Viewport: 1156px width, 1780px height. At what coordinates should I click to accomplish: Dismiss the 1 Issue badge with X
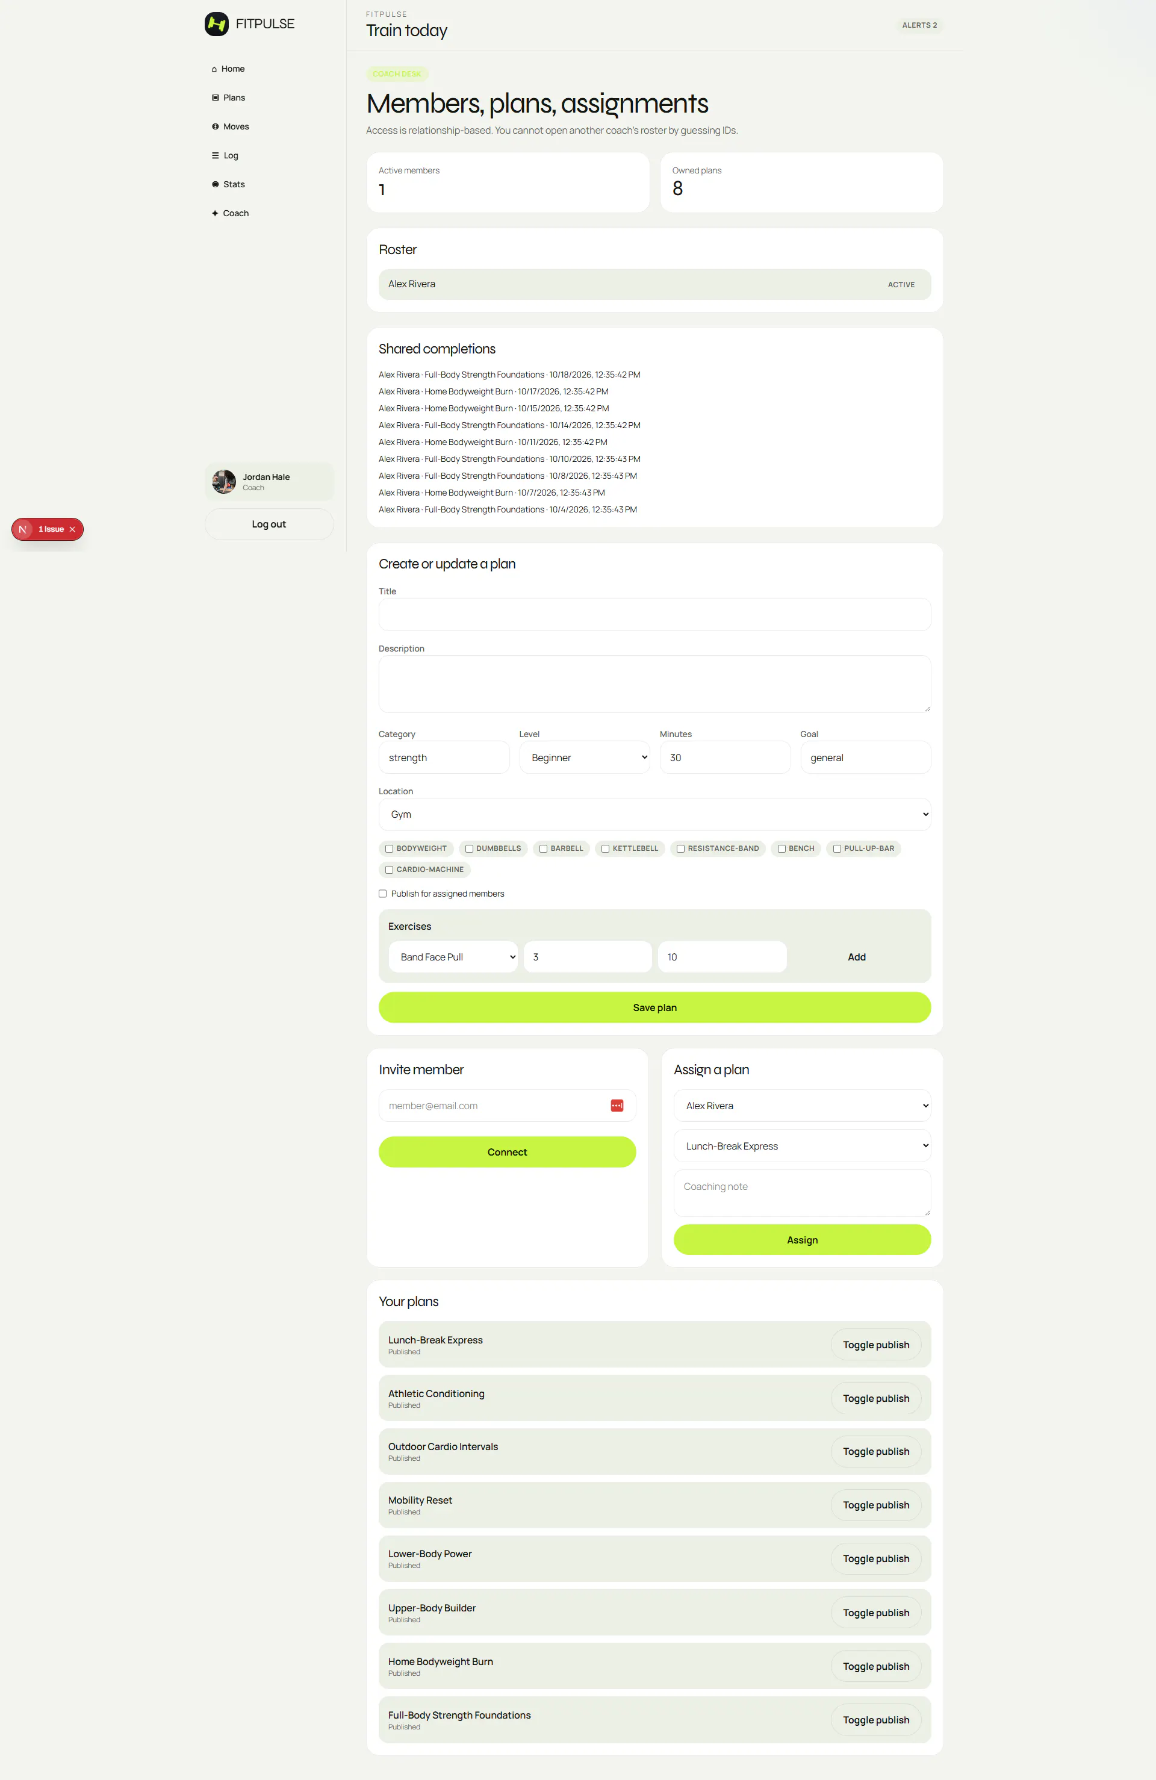pos(72,529)
